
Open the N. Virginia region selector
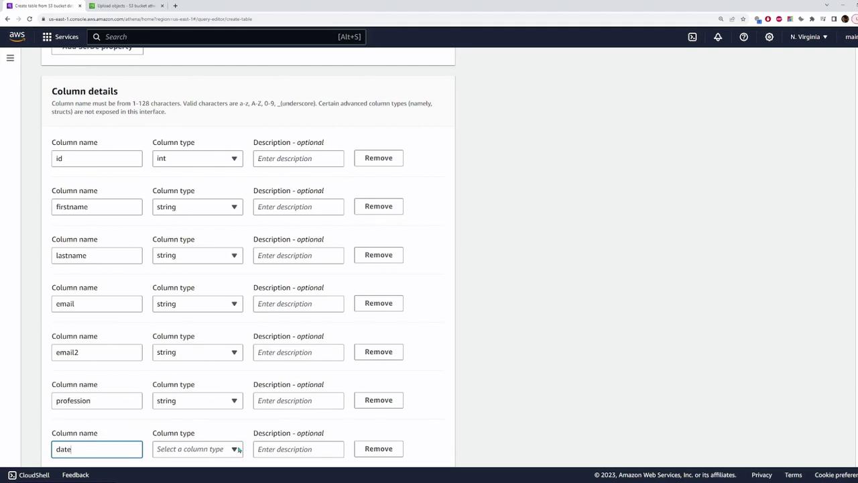tap(808, 37)
